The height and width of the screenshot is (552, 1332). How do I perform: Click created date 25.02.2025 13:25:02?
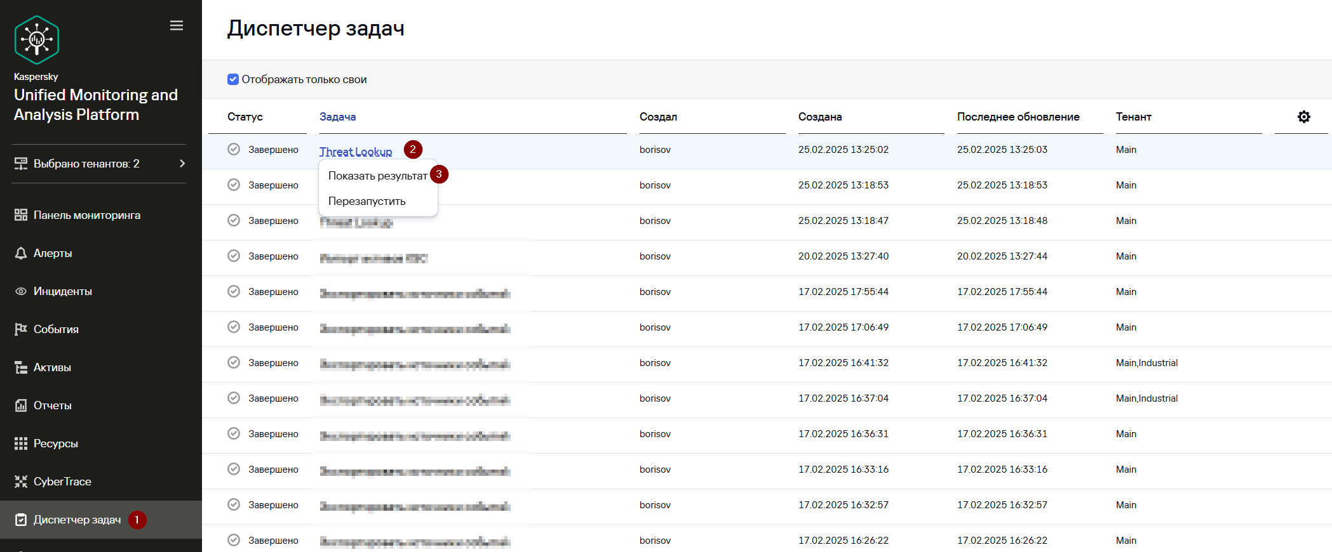click(x=844, y=150)
